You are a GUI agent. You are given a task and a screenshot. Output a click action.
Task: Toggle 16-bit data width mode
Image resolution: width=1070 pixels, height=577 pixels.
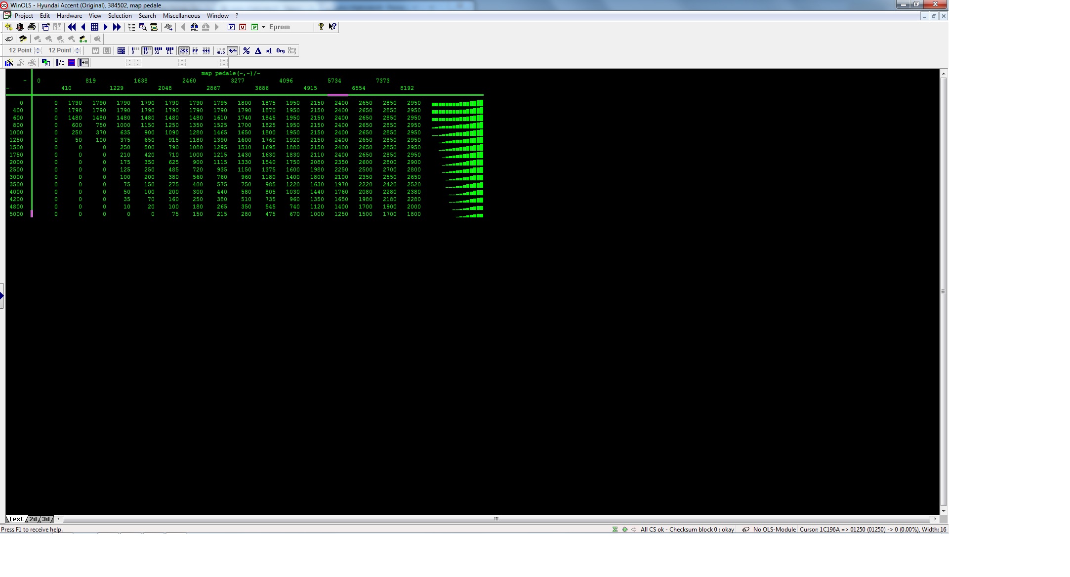(x=146, y=51)
